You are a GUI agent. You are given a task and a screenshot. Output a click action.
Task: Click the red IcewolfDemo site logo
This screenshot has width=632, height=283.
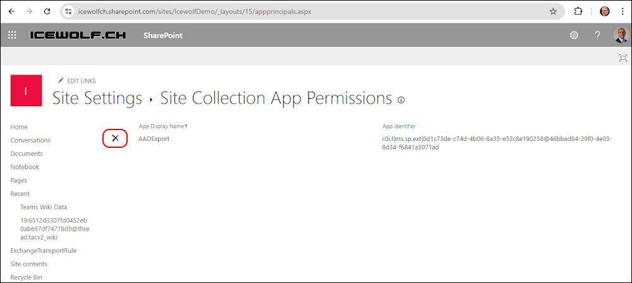click(26, 90)
